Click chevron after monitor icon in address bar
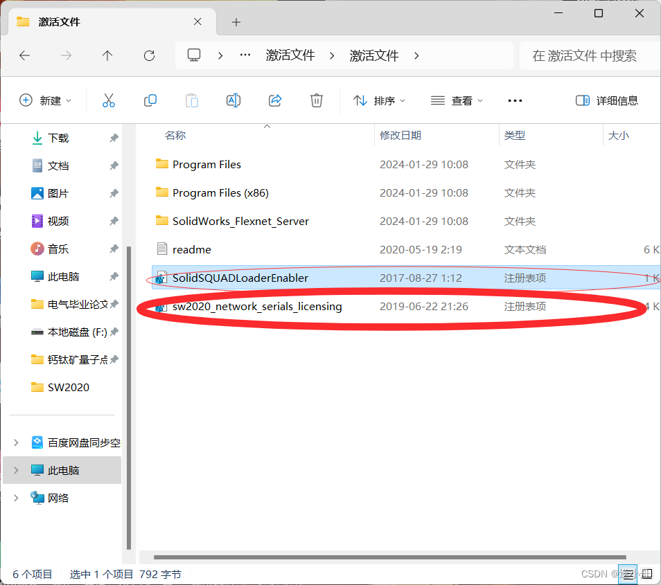 point(220,55)
